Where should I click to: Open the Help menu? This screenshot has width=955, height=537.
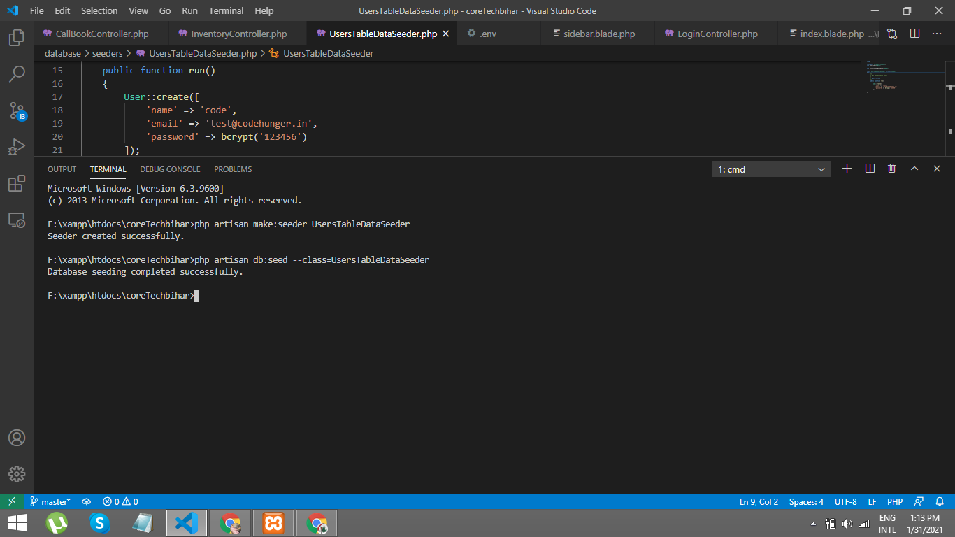tap(264, 10)
